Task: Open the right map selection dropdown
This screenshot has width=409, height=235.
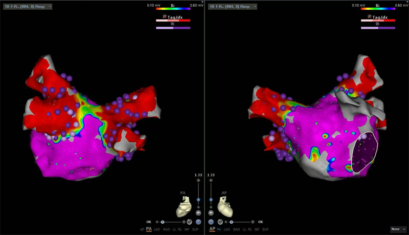Action: (x=231, y=6)
